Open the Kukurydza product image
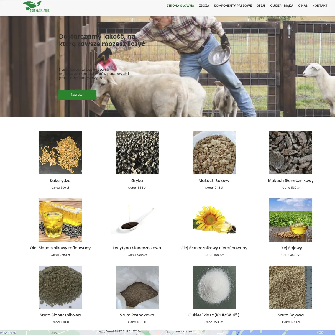335x335 pixels. click(60, 153)
